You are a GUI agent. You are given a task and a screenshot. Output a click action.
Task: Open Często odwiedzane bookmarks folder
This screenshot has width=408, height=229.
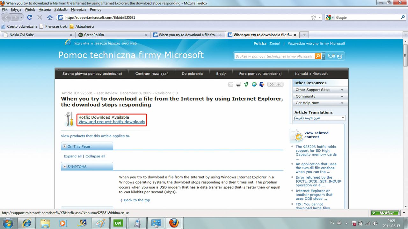19,26
